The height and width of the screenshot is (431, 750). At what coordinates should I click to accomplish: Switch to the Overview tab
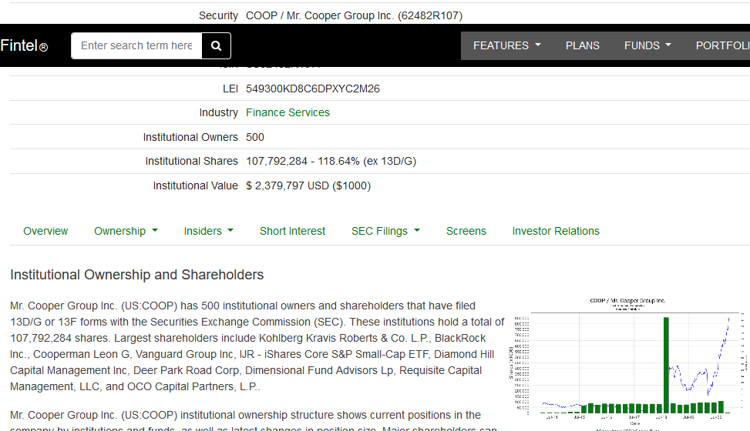(x=45, y=231)
